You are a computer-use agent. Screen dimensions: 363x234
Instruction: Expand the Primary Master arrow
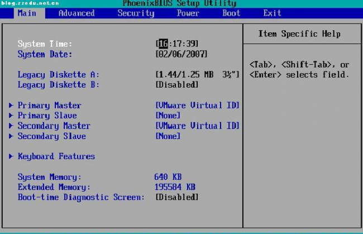tap(11, 106)
